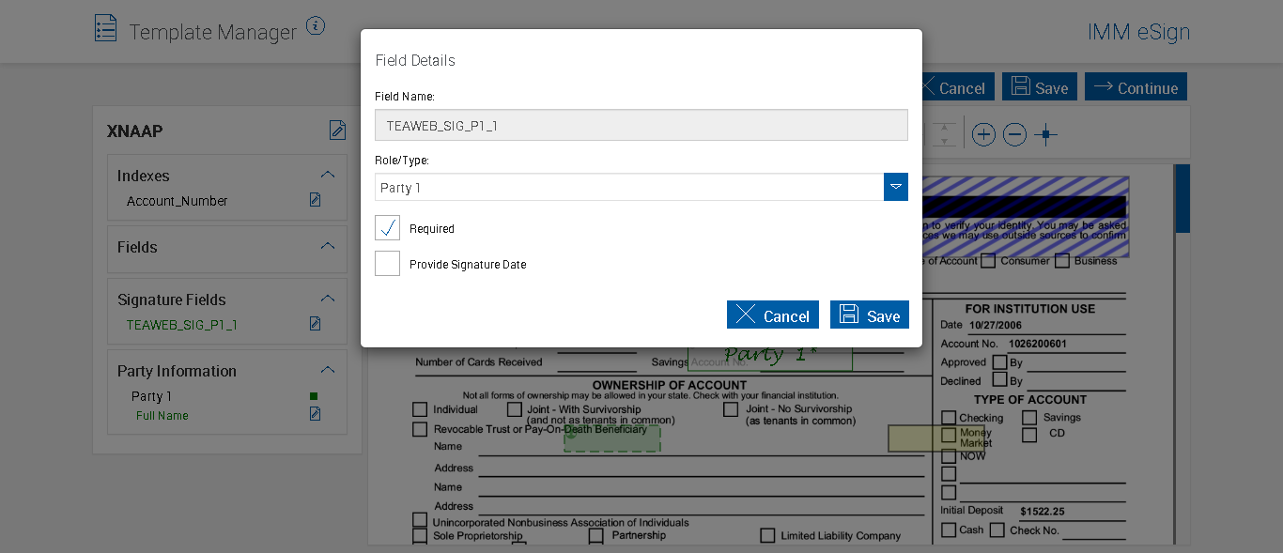Edit the TEAWEB_SIG_P1_1 signature field icon

pyautogui.click(x=316, y=324)
